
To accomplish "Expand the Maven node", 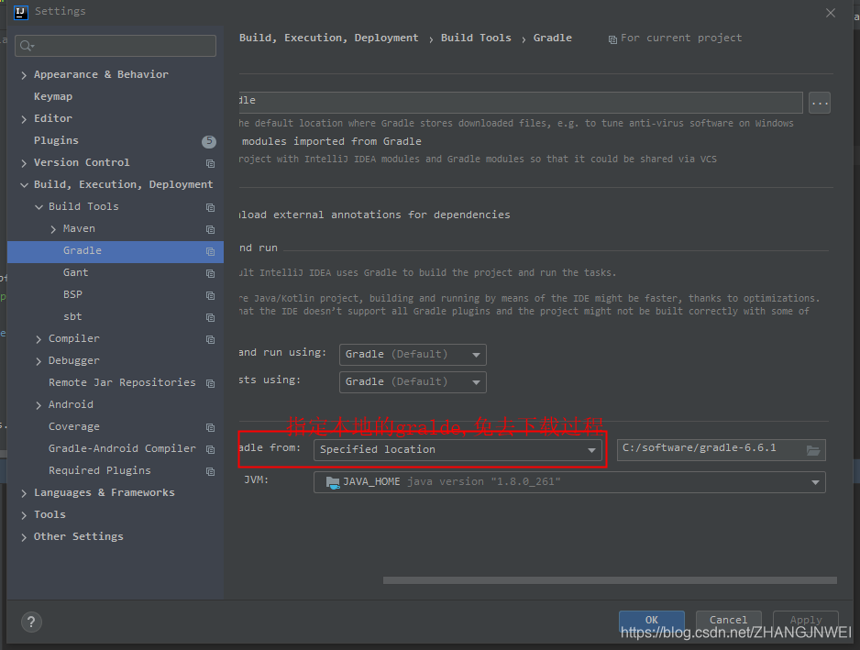I will [53, 229].
